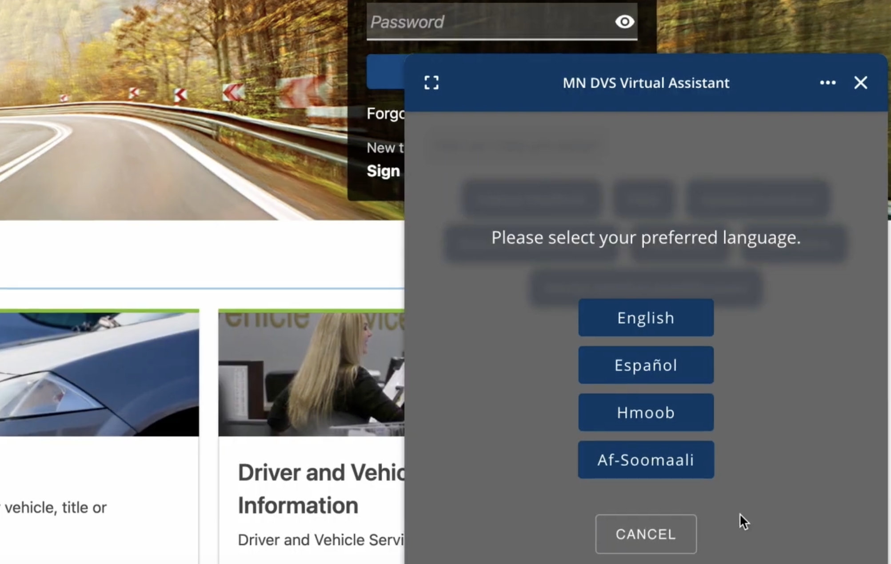Click the 'vehicle, title or' text

click(x=55, y=507)
